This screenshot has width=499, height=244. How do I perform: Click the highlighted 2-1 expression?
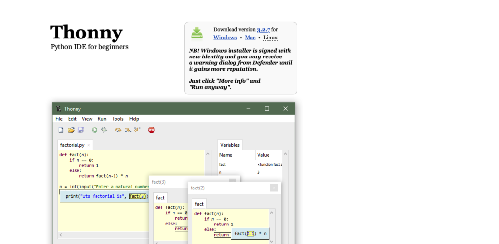coord(250,233)
